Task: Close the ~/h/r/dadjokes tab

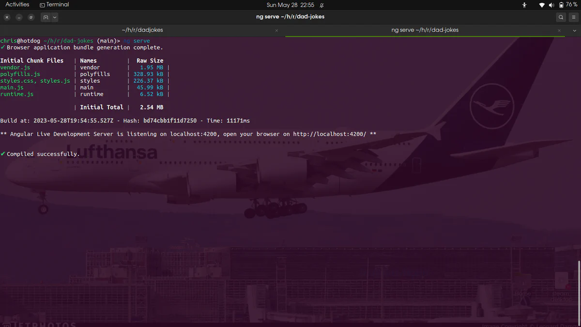Action: click(x=276, y=31)
